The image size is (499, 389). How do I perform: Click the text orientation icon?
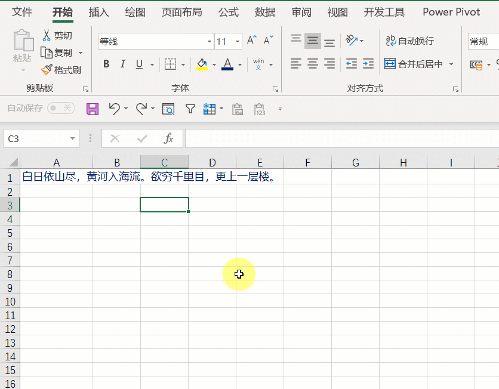point(352,41)
